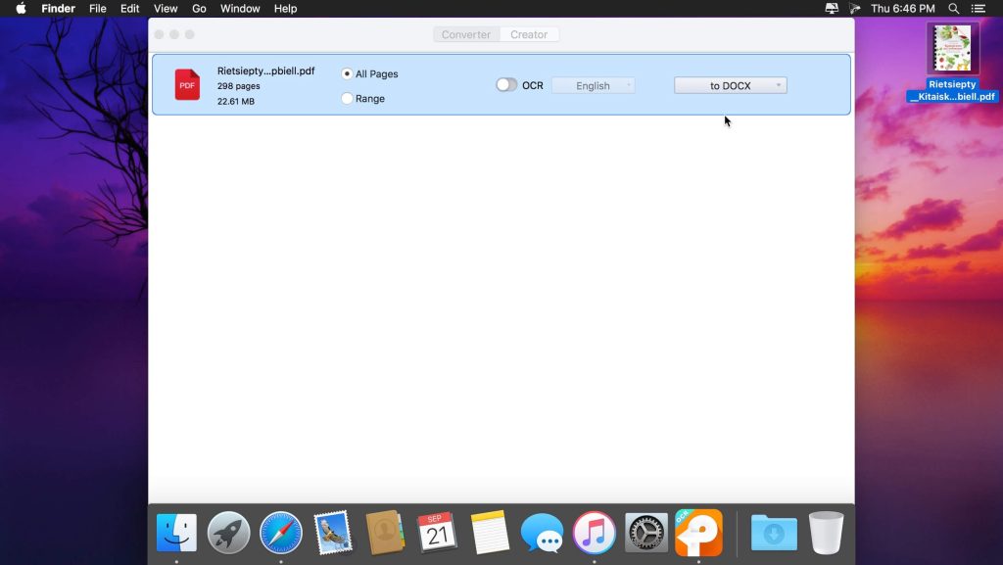Viewport: 1003px width, 565px height.
Task: Switch to the Creator tab
Action: coord(529,34)
